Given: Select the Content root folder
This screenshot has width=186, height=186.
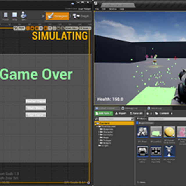Looking at the screenshot, I should click(x=105, y=123).
